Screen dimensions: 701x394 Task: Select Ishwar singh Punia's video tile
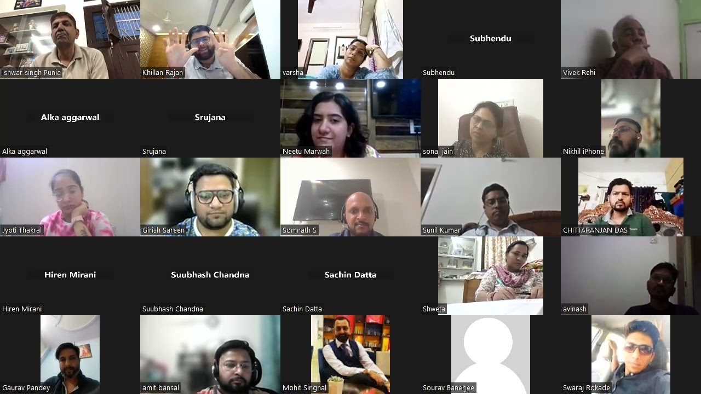pyautogui.click(x=70, y=39)
